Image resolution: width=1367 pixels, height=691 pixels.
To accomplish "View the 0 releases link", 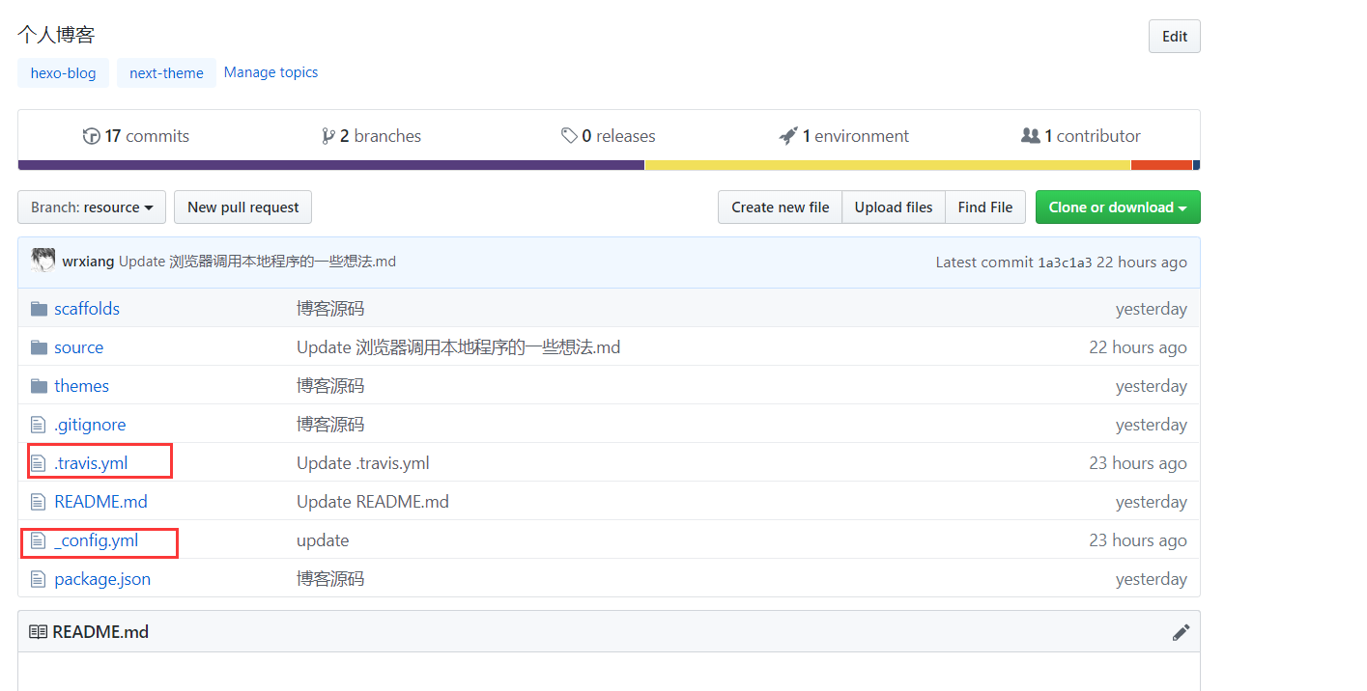I will tap(609, 136).
